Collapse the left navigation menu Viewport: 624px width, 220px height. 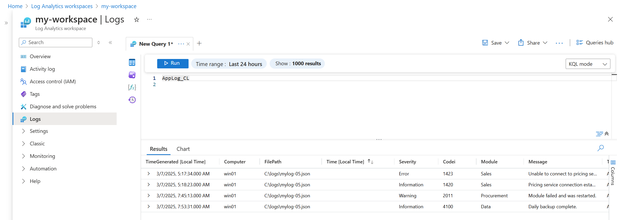pyautogui.click(x=110, y=43)
